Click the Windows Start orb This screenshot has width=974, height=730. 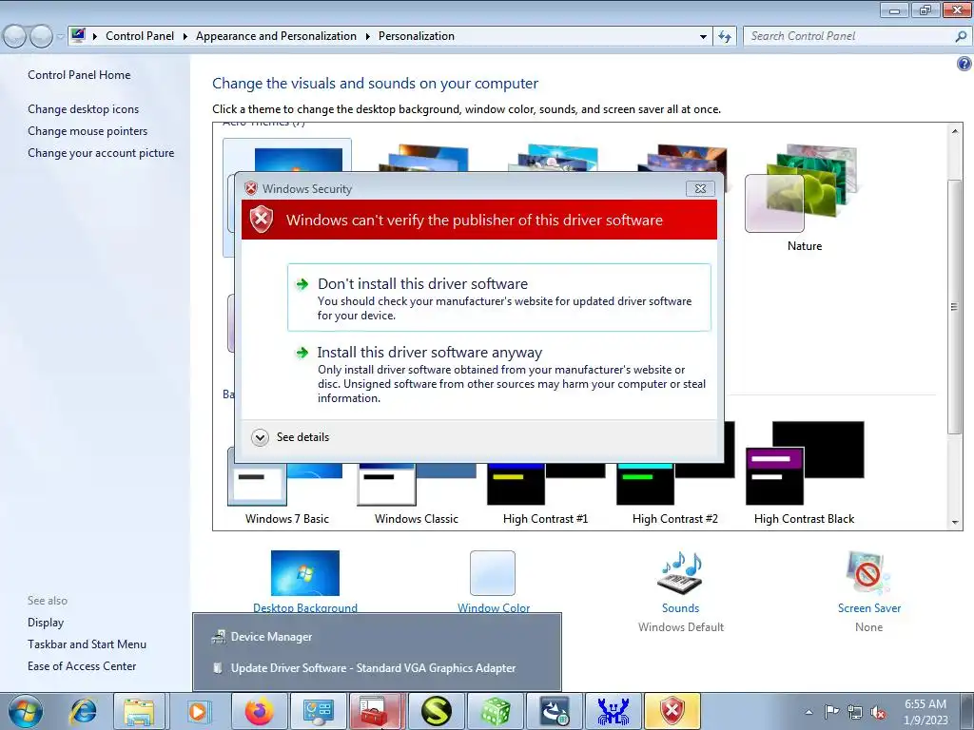26,711
